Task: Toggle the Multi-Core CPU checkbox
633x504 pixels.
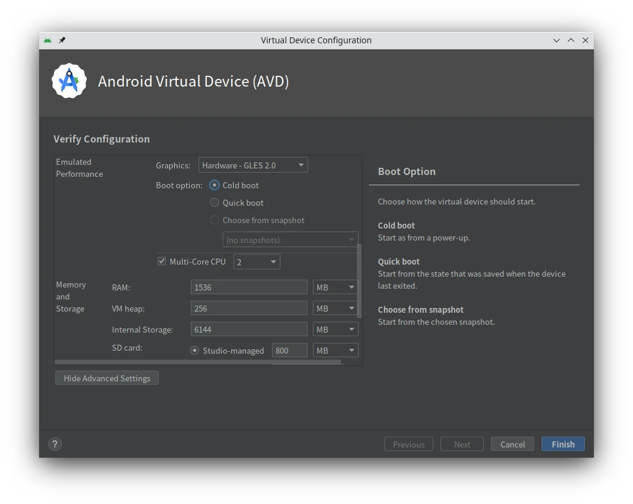Action: (162, 262)
